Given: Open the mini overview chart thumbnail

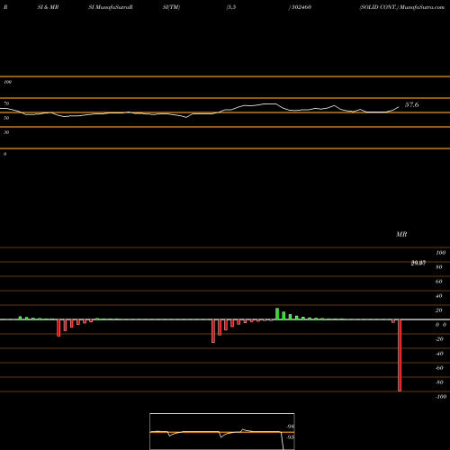Looking at the screenshot, I should click(222, 431).
